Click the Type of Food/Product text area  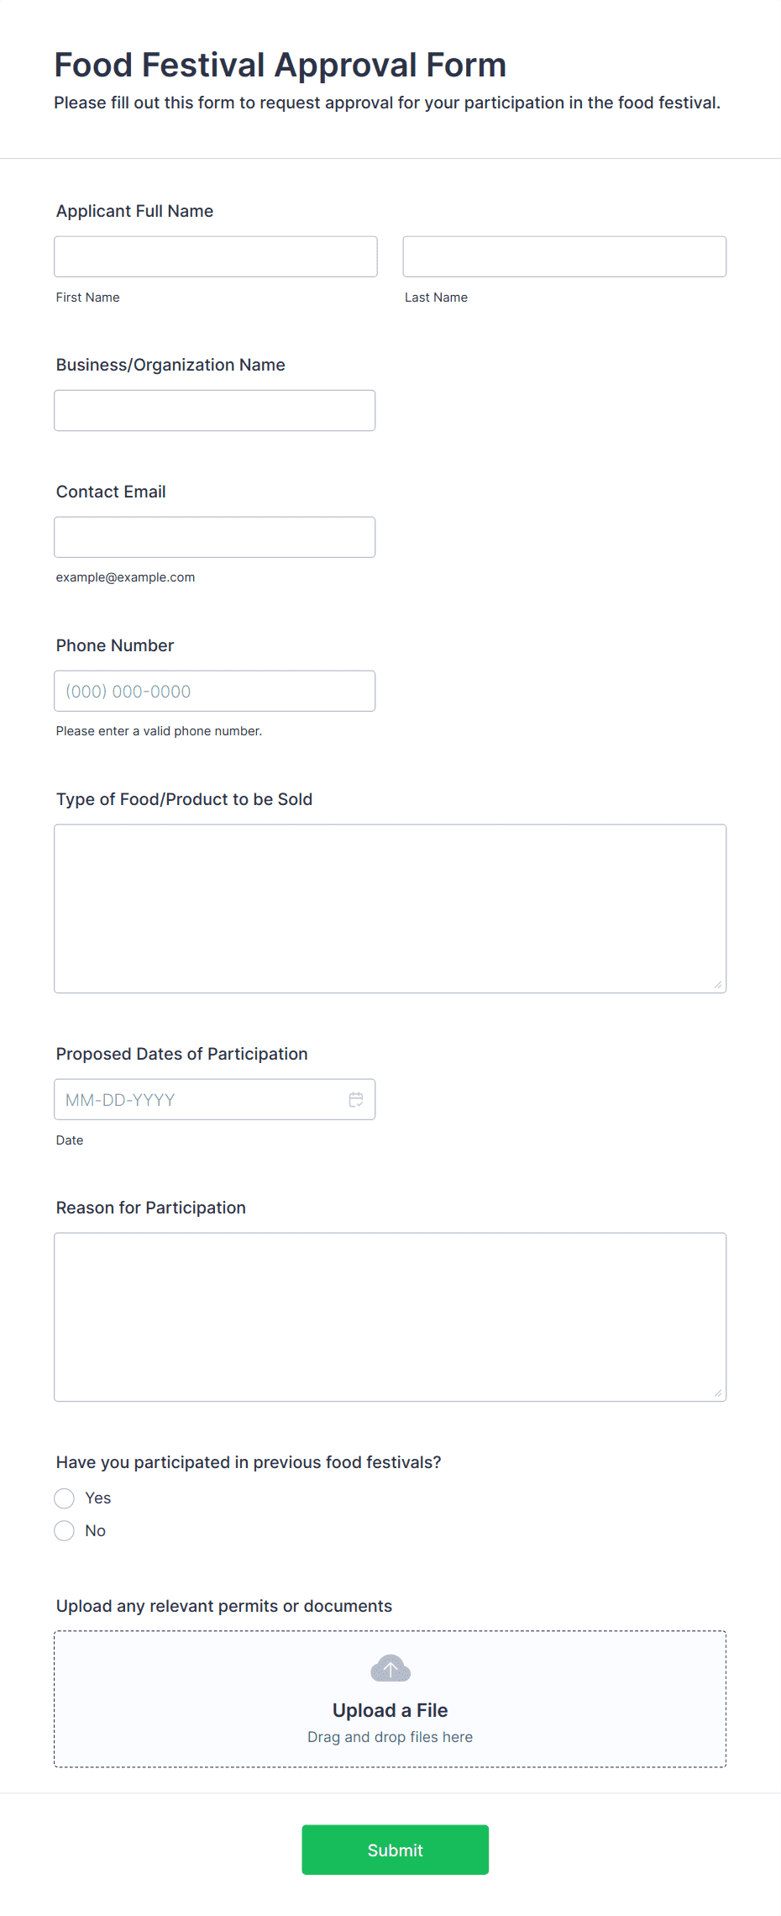[x=390, y=908]
